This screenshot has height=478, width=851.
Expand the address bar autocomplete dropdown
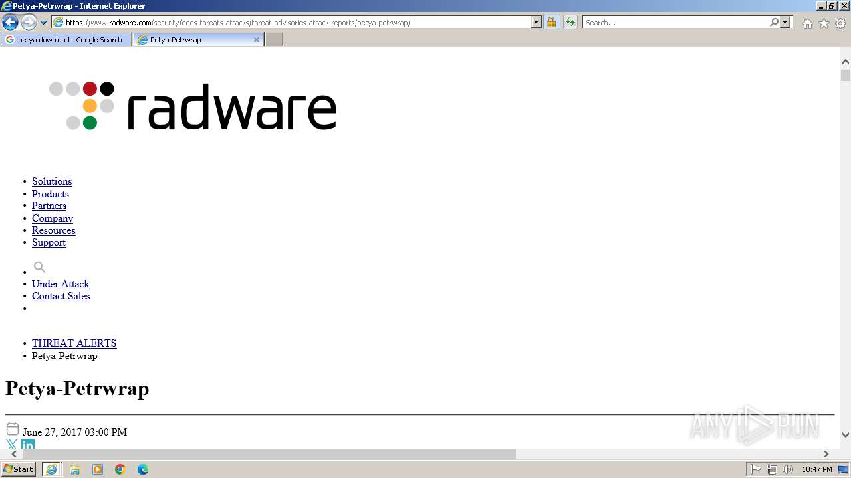[537, 23]
